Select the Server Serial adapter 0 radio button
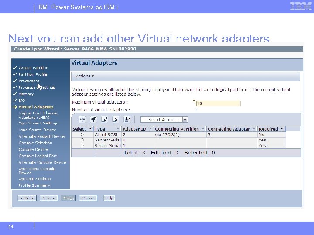 (x=82, y=140)
